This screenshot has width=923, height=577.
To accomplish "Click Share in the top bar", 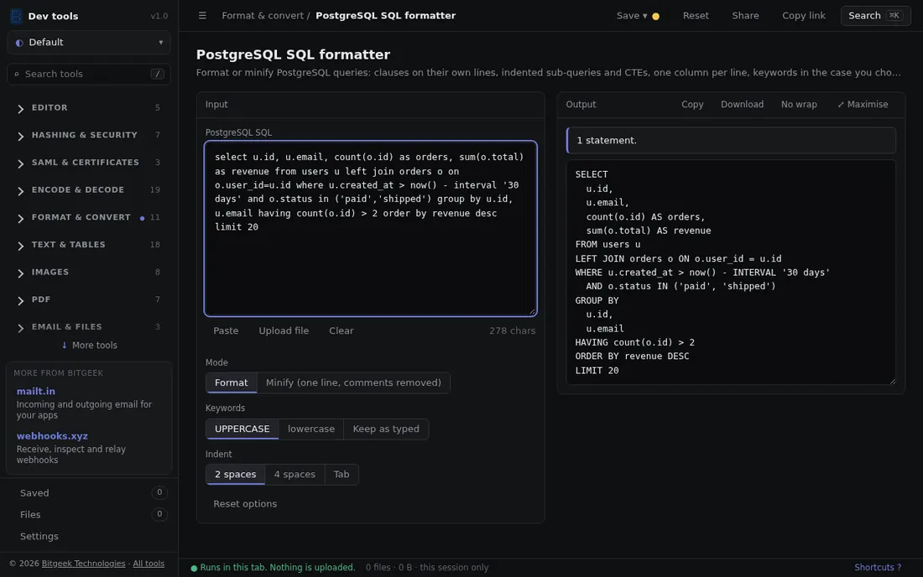I will pos(745,16).
